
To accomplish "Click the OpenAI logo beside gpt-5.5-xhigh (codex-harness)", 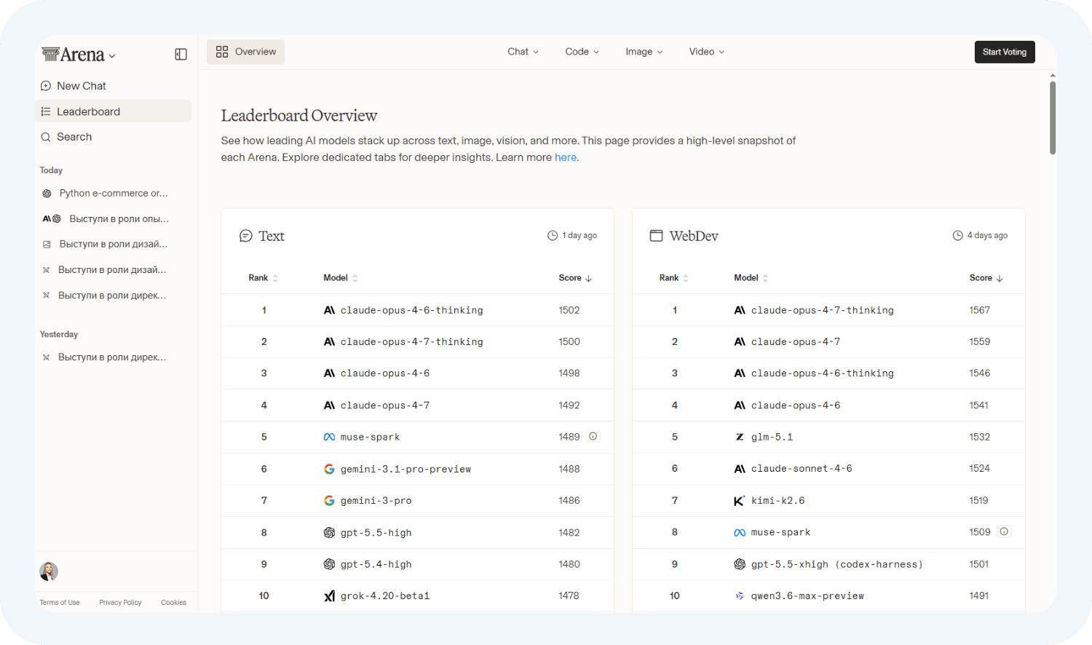I will click(740, 564).
